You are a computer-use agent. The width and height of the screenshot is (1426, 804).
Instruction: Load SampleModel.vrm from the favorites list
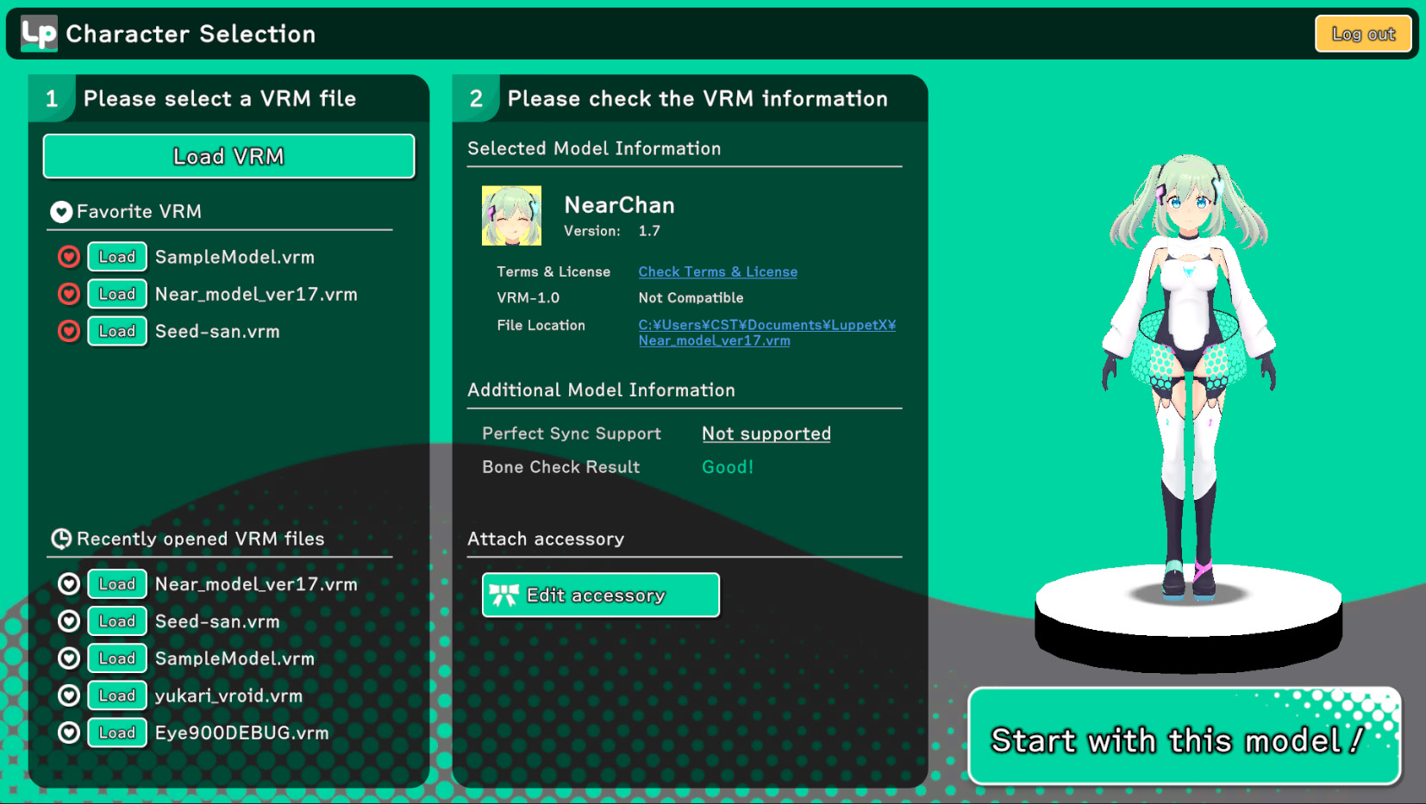(x=117, y=257)
